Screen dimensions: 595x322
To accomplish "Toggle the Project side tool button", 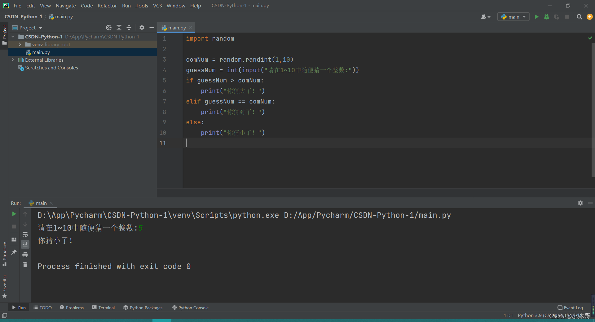I will pyautogui.click(x=4, y=34).
